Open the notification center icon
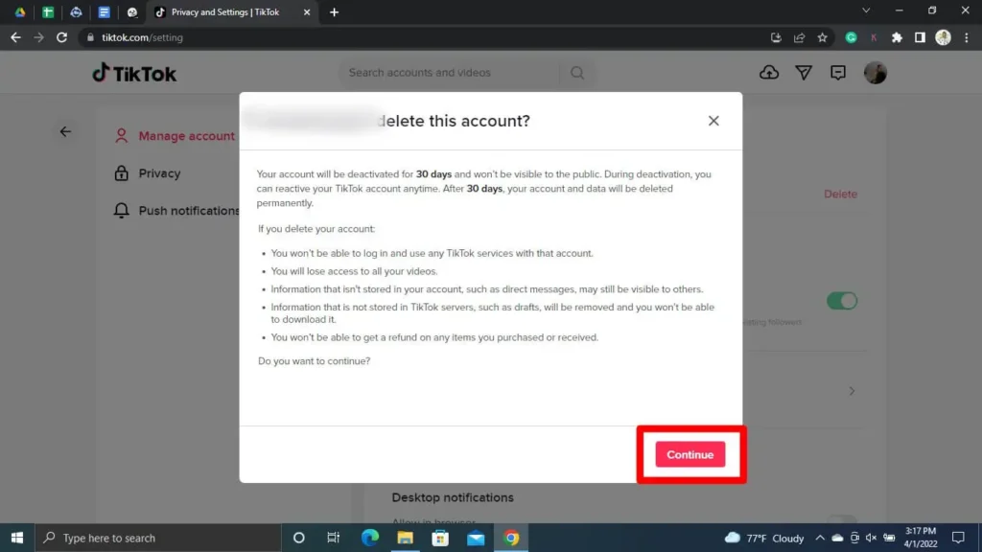 [958, 538]
